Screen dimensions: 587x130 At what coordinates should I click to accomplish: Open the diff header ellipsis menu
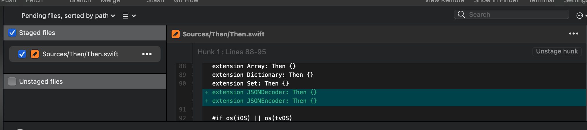pos(574,34)
